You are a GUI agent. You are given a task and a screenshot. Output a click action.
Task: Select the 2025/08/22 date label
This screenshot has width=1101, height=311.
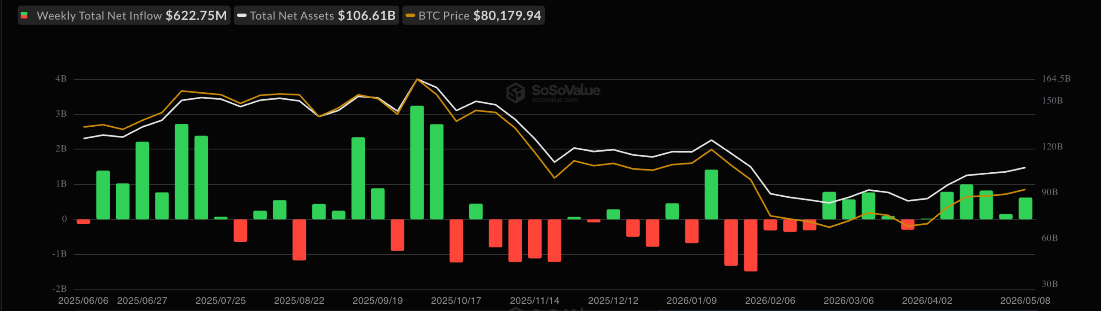click(299, 301)
